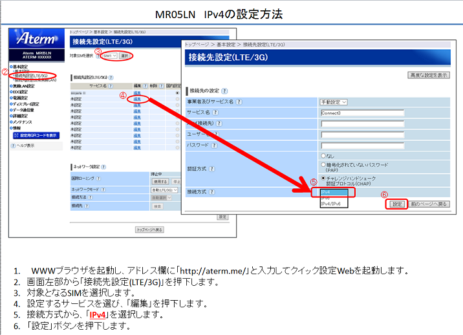Select the PAP authentication radio button

[323, 164]
